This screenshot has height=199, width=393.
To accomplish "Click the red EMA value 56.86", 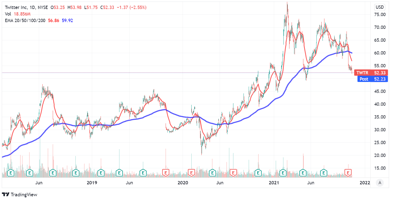I will click(x=54, y=20).
